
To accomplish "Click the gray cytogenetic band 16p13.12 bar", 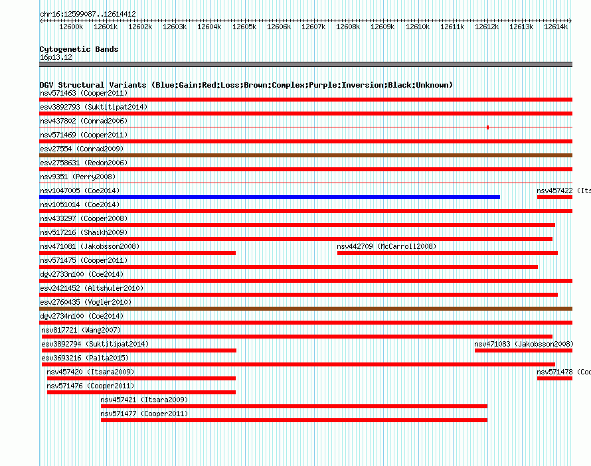I will (305, 64).
